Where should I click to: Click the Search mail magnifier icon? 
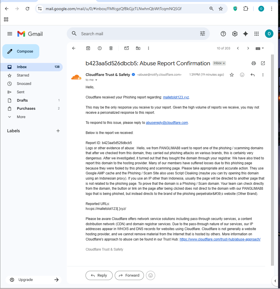pyautogui.click(x=74, y=33)
